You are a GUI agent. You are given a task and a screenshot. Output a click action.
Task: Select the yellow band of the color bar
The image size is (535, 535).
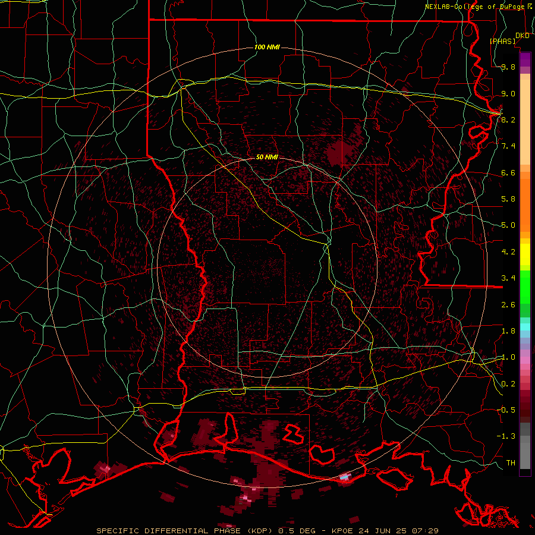pyautogui.click(x=525, y=254)
